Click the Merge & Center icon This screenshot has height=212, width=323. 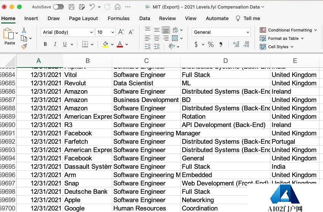(175, 38)
